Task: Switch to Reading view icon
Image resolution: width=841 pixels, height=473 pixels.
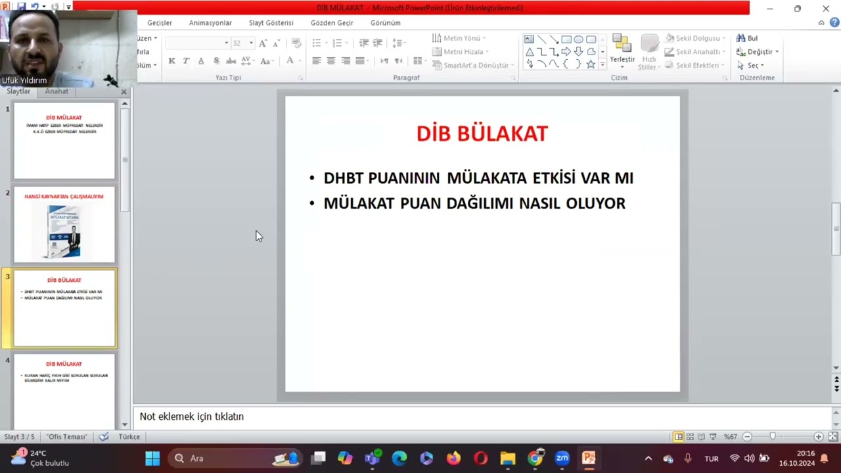Action: point(701,437)
